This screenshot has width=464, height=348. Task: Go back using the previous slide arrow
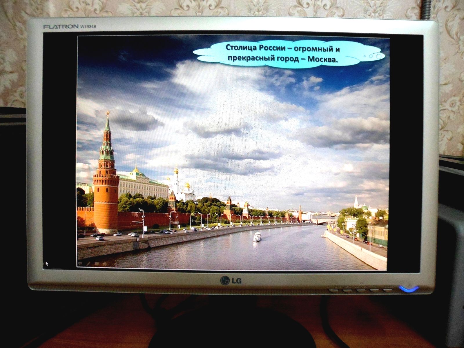click(x=80, y=263)
